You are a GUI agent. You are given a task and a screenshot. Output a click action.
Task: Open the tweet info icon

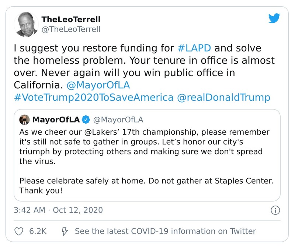(x=275, y=210)
